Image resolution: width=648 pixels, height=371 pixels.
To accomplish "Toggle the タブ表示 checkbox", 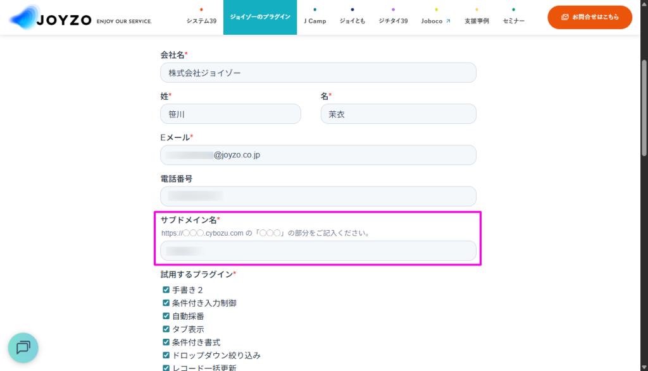I will click(166, 329).
